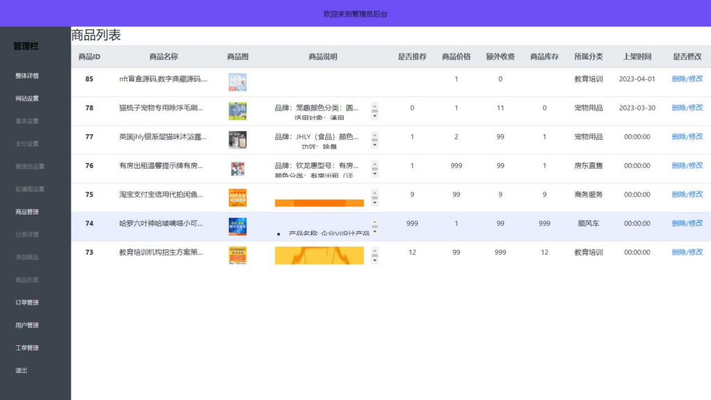Select 分类详情 in the sidebar

(x=26, y=234)
